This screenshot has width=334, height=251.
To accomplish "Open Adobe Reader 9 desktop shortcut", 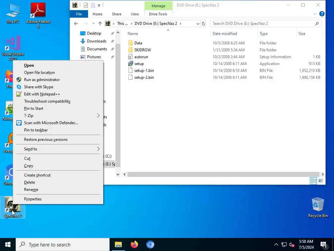I will point(38,15).
